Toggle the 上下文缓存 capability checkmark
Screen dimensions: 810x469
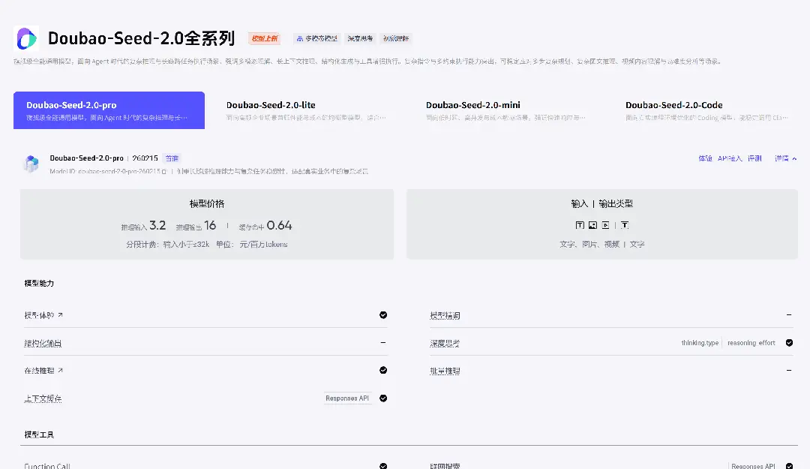(x=383, y=398)
